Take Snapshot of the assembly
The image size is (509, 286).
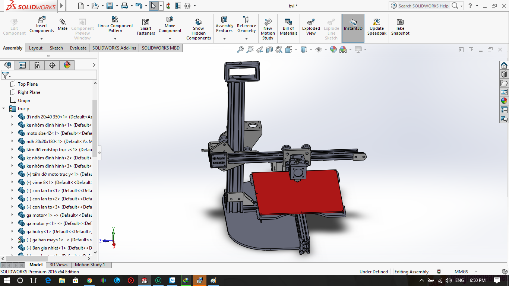click(400, 26)
